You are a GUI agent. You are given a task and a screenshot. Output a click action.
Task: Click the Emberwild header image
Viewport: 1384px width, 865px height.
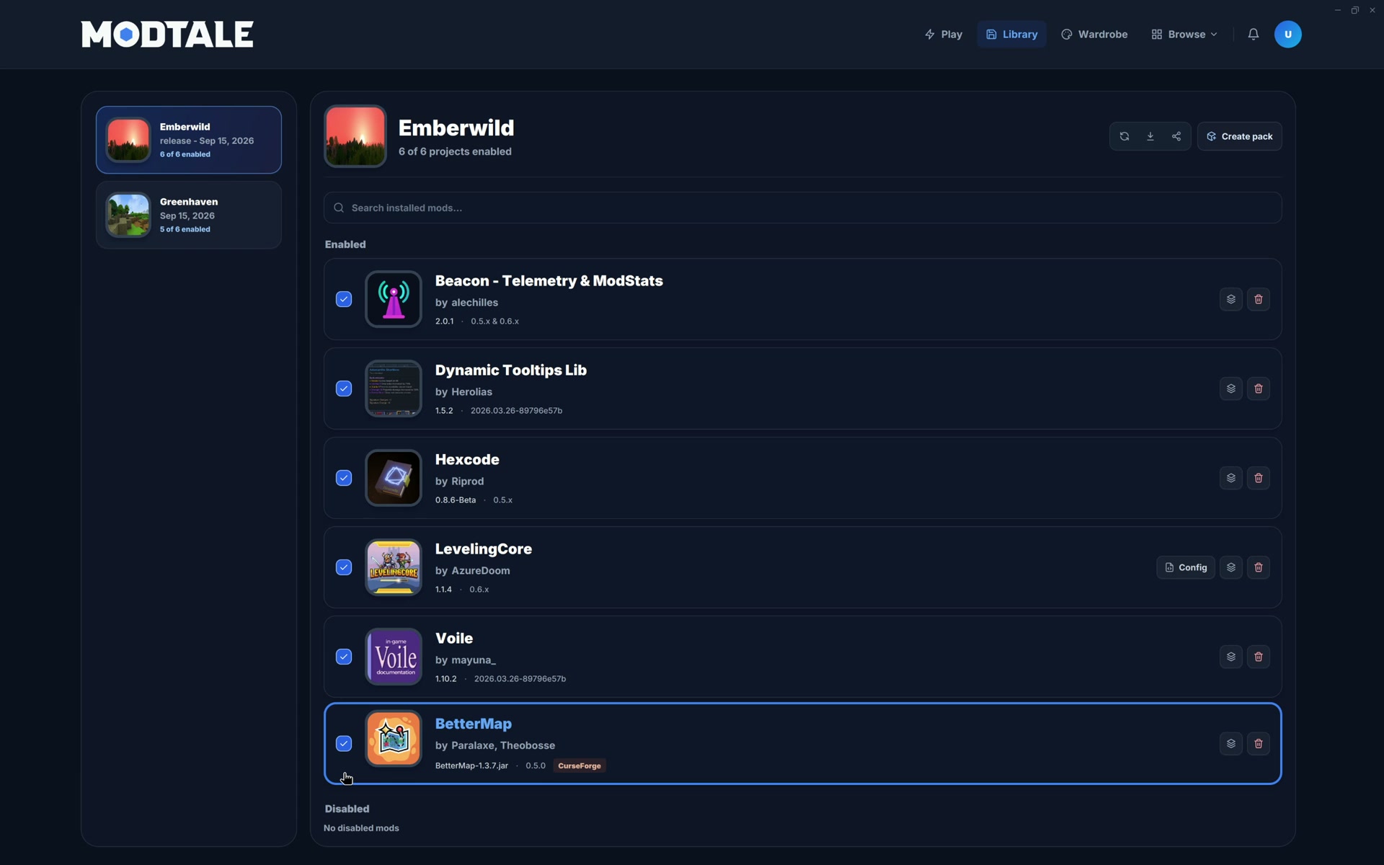pyautogui.click(x=355, y=136)
